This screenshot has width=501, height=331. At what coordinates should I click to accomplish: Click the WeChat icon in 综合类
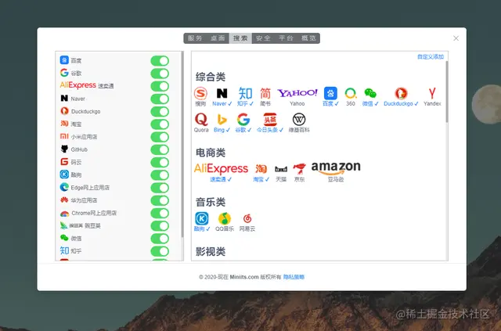tap(370, 93)
